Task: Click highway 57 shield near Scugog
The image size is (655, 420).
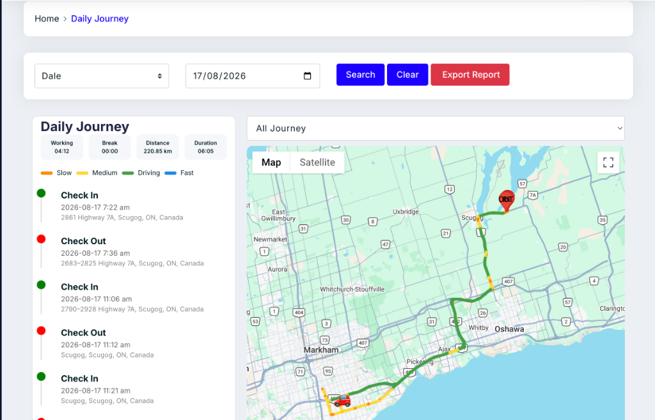Action: click(x=522, y=183)
